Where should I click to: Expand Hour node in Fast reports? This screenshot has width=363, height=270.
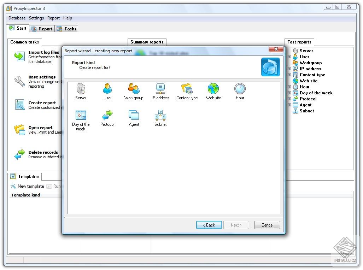click(x=289, y=87)
